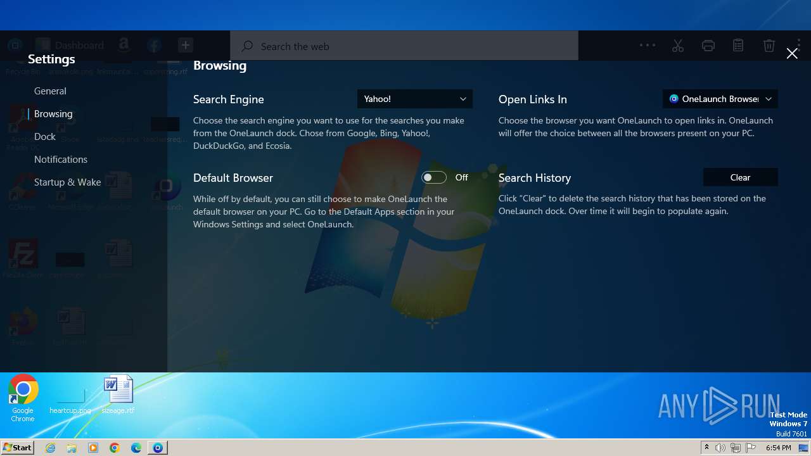
Task: Open the three-dot horizontal more menu
Action: [x=648, y=45]
